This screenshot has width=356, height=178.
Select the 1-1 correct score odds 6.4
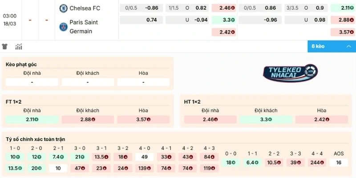(x=253, y=162)
